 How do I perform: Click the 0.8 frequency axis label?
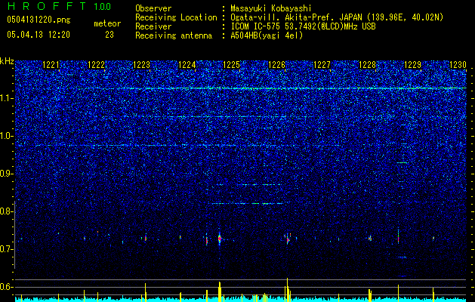[x=7, y=211]
